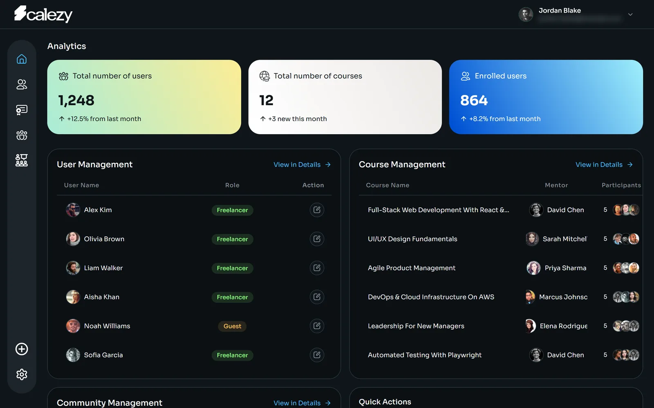The height and width of the screenshot is (408, 654).
Task: Click the Role column header
Action: tap(232, 185)
